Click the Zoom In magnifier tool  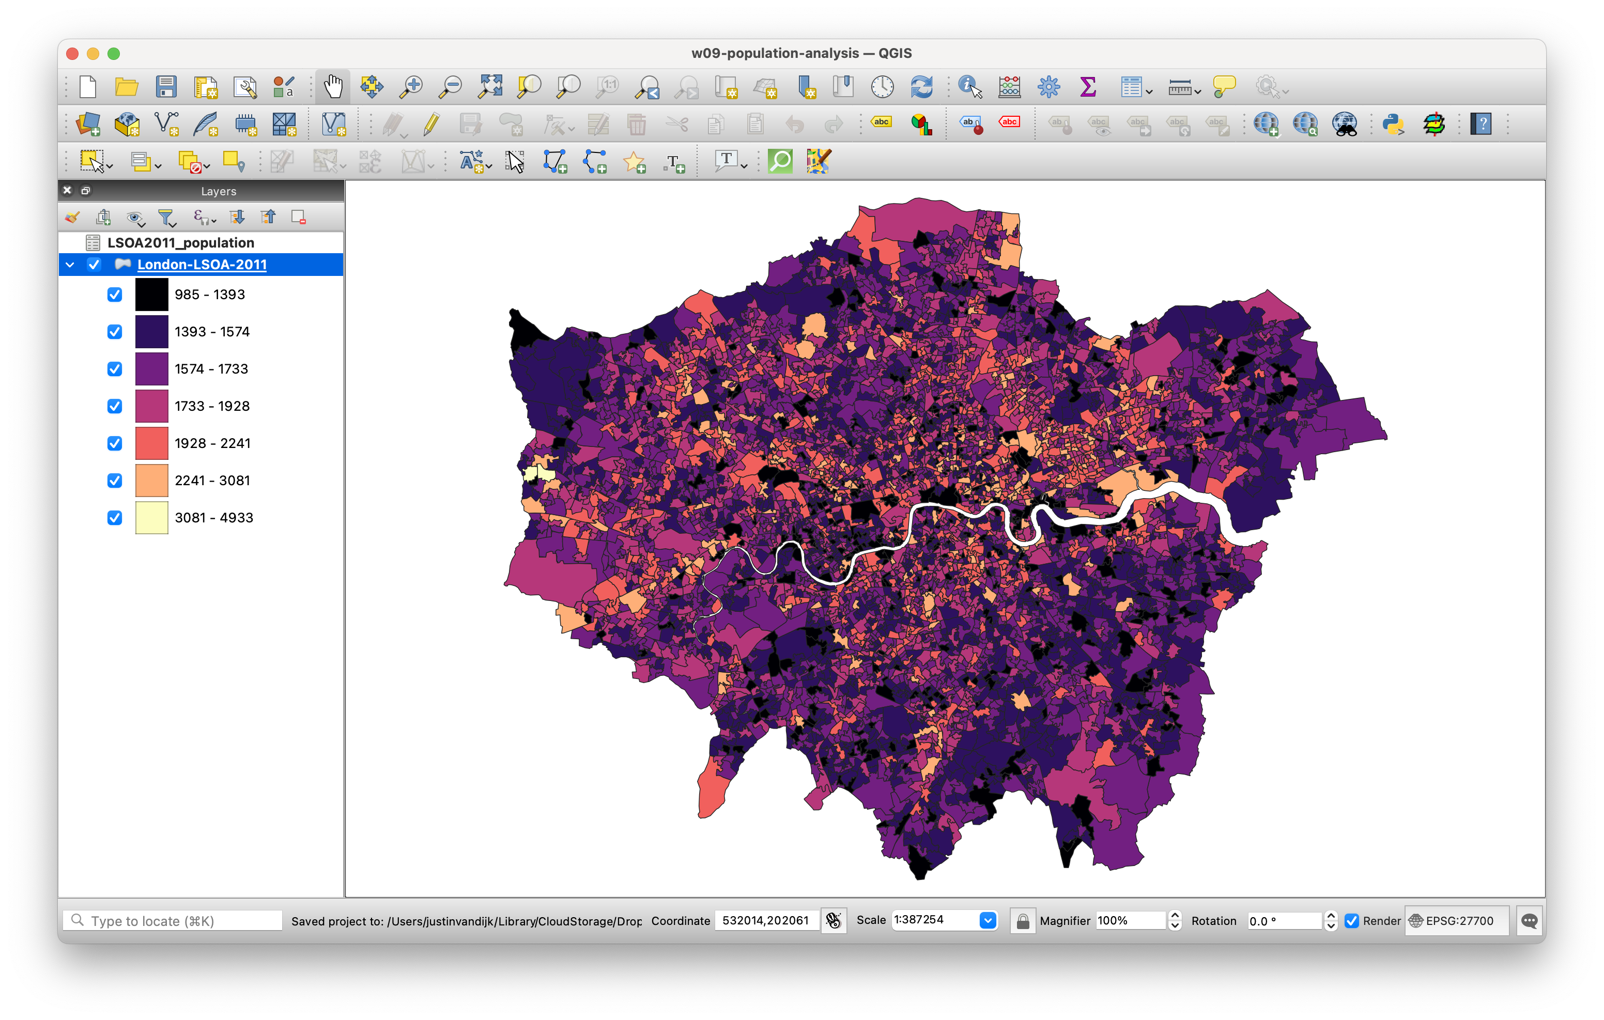coord(411,87)
